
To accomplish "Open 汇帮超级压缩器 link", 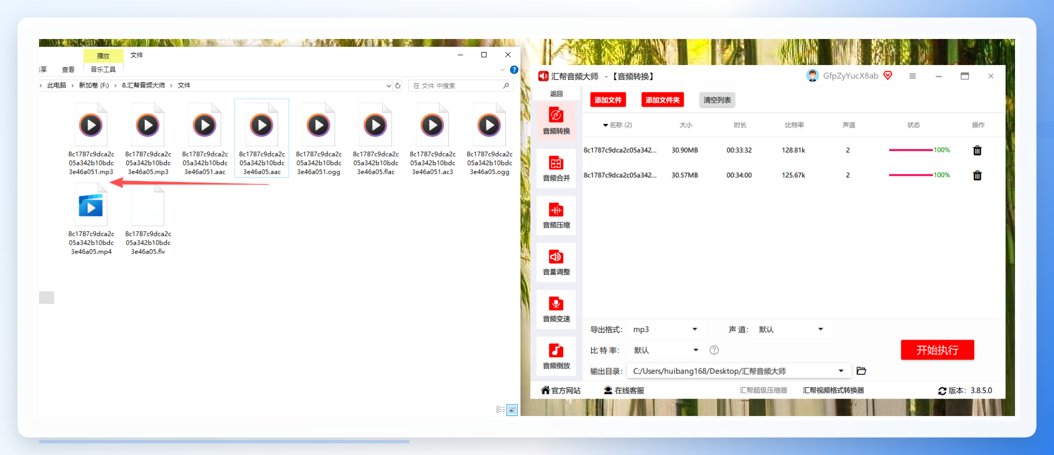I will 763,391.
